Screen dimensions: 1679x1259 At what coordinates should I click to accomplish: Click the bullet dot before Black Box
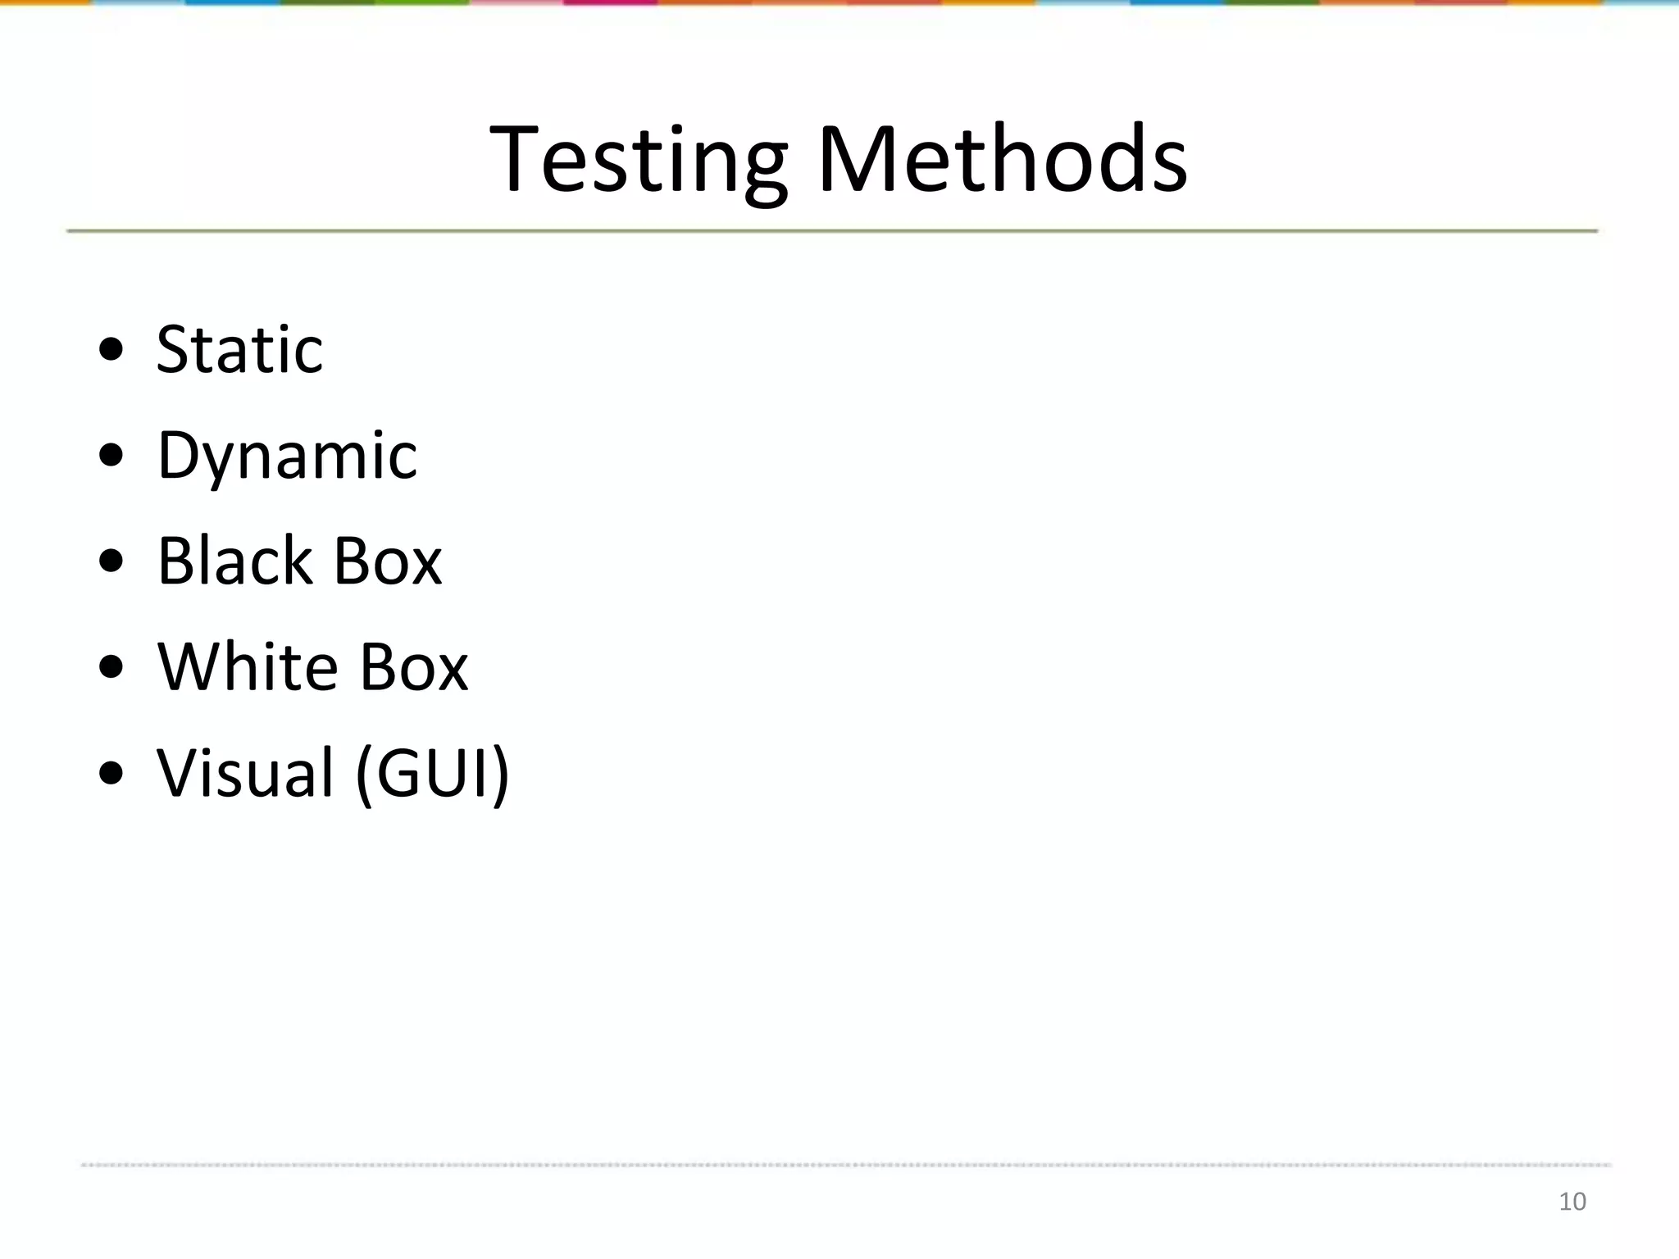pos(111,561)
